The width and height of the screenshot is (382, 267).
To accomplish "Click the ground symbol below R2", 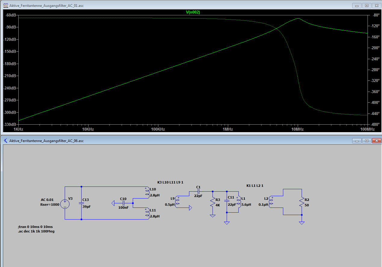I will tap(302, 223).
